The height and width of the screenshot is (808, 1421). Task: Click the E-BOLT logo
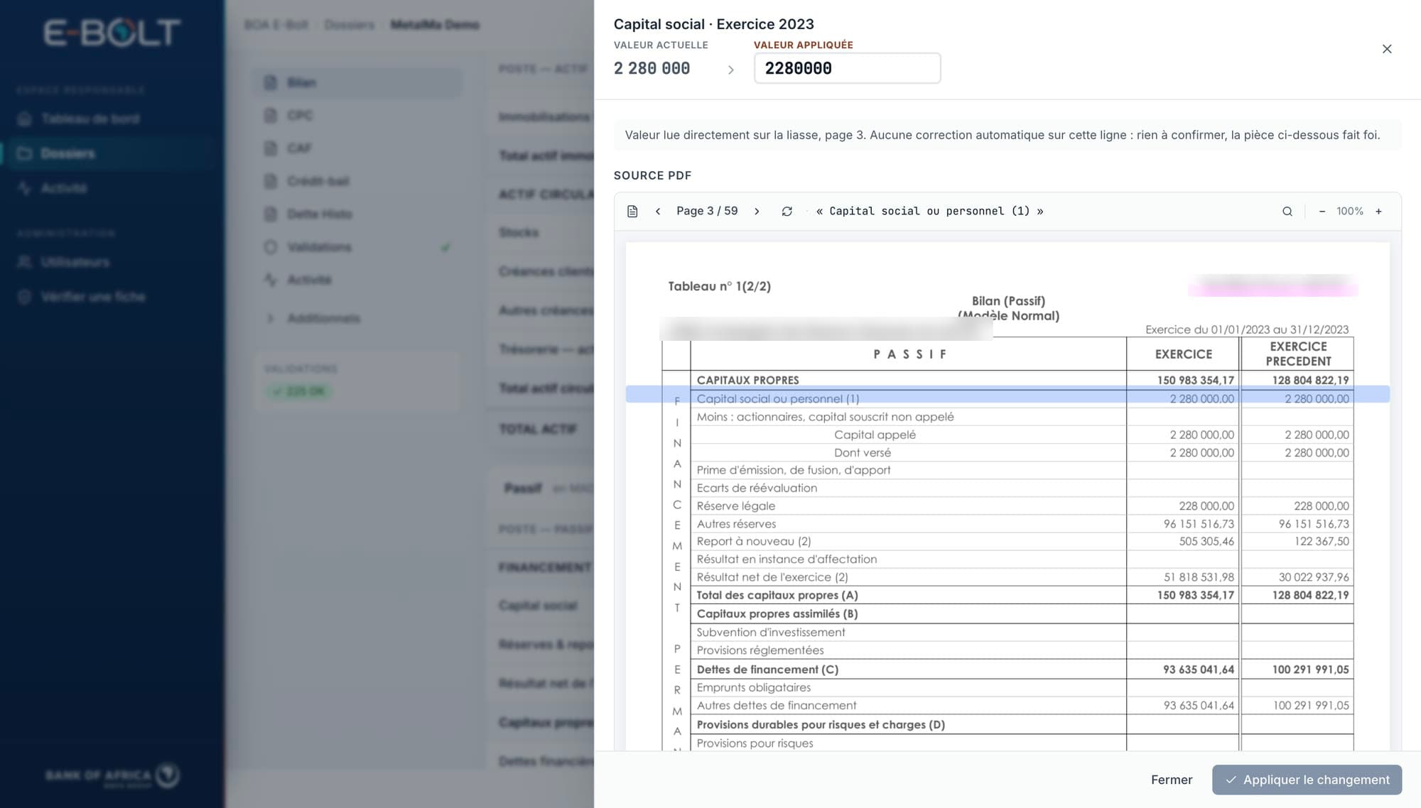click(112, 32)
